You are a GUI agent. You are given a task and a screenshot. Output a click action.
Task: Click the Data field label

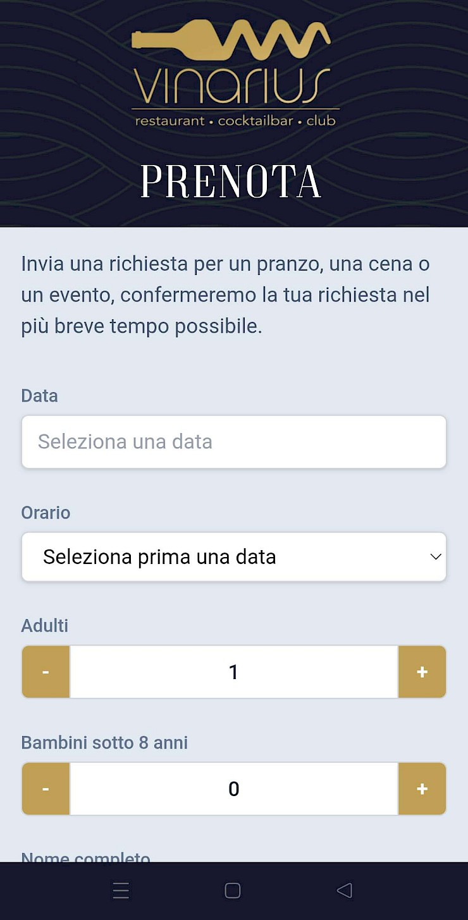tap(39, 396)
